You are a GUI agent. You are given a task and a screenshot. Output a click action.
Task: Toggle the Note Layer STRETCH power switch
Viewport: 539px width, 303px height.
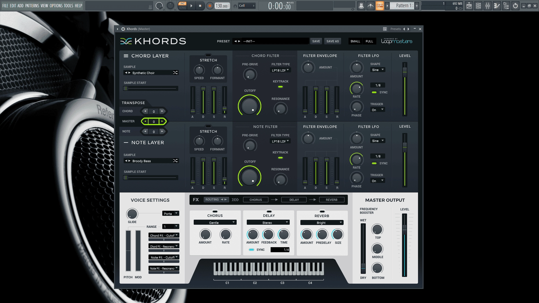pos(208,126)
